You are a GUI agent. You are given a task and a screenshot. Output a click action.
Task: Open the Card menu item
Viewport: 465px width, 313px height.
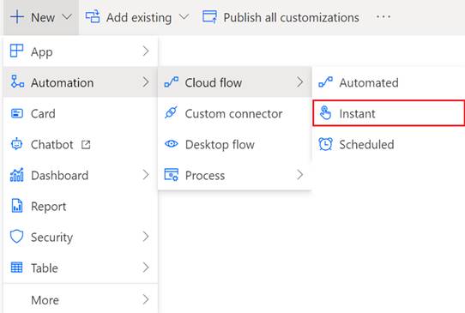(81, 113)
